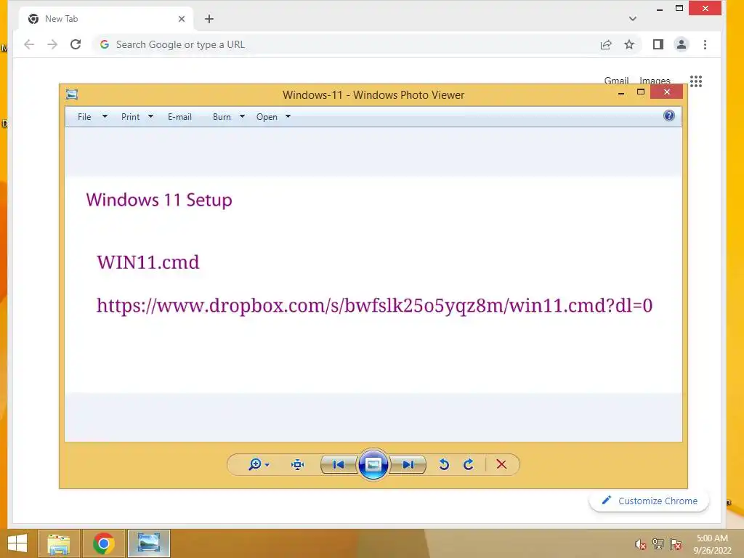The image size is (744, 558).
Task: Open Chrome profile avatar
Action: coord(682,44)
